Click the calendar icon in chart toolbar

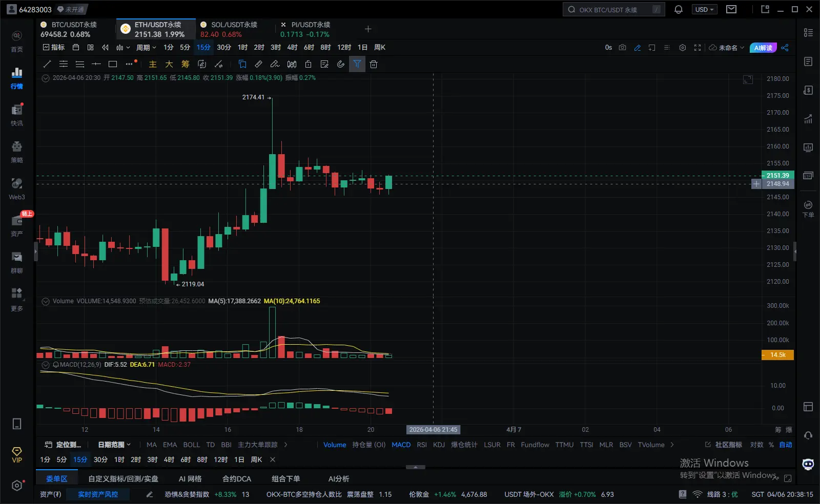[x=76, y=48]
